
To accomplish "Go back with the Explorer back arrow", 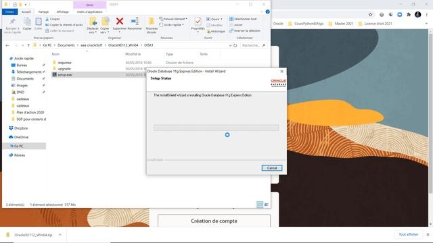I will (x=7, y=45).
